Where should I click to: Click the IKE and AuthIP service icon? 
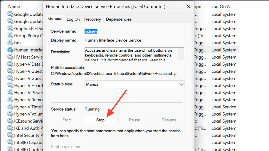10,128
